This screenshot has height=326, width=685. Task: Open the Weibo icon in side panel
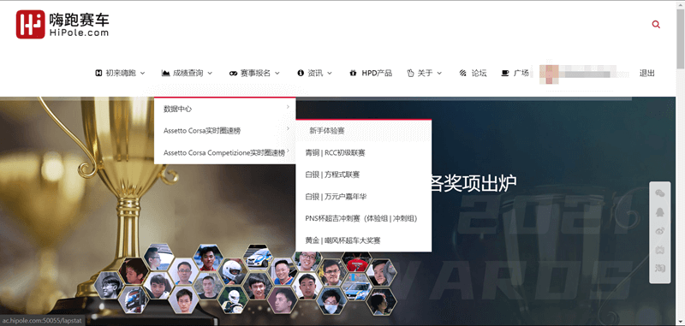(659, 231)
